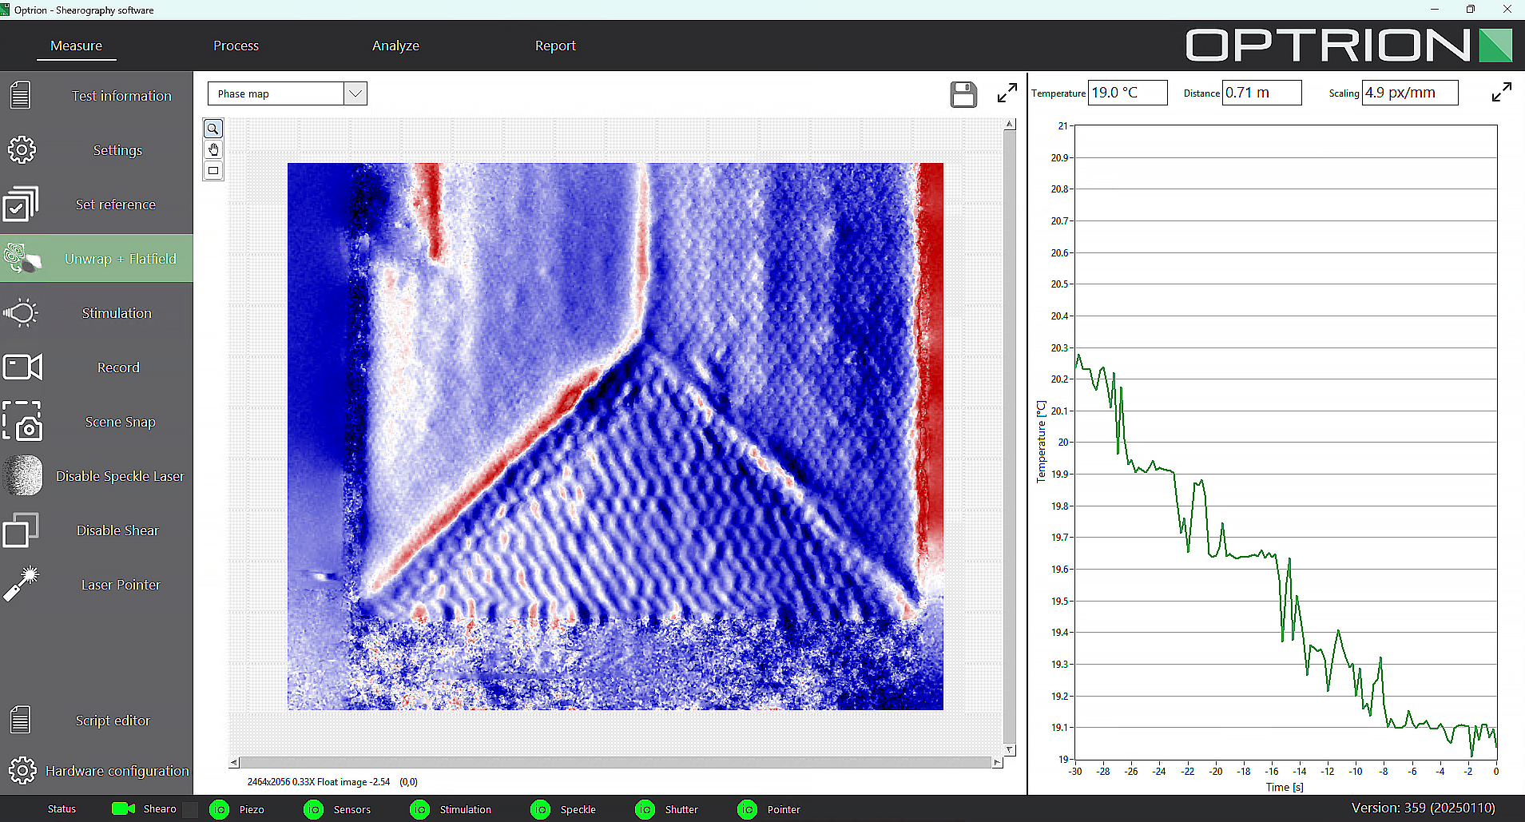1525x822 pixels.
Task: Click the Scene Snap camera icon
Action: pyautogui.click(x=22, y=421)
